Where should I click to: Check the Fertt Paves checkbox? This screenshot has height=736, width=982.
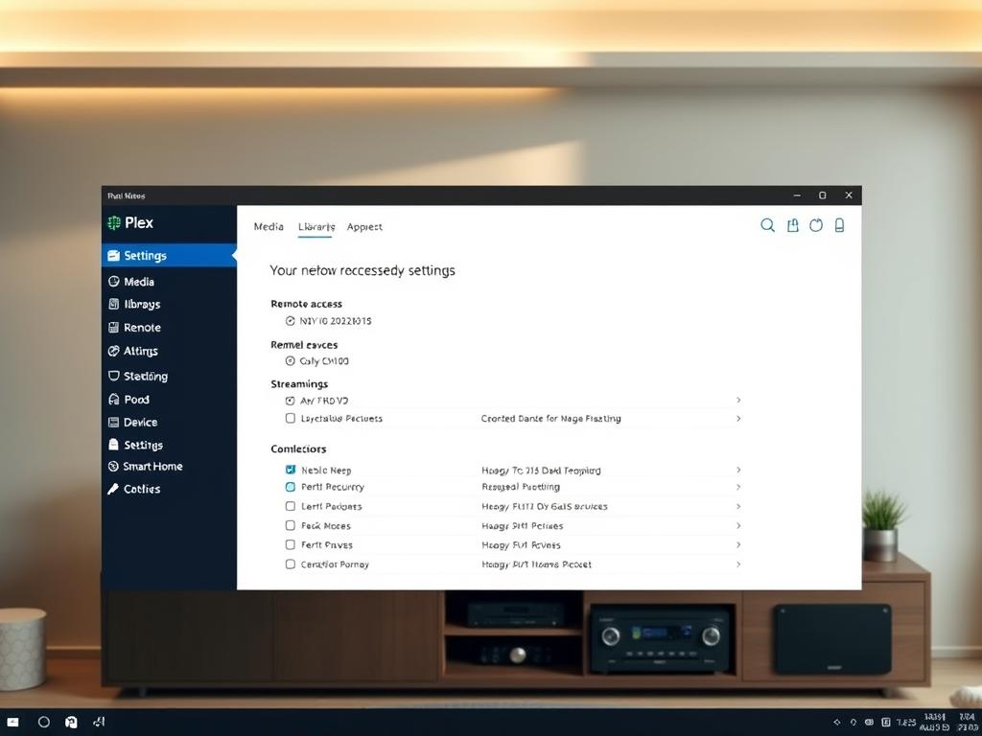point(291,544)
